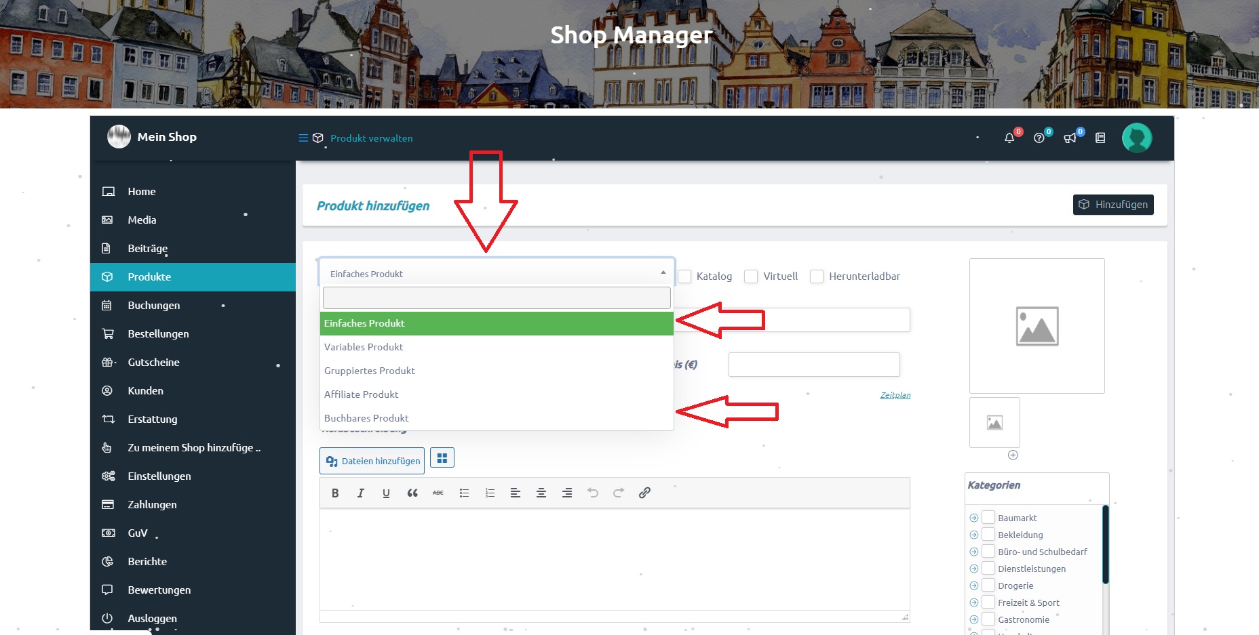Add another gallery image with plus icon
Image resolution: width=1259 pixels, height=635 pixels.
click(x=1013, y=455)
